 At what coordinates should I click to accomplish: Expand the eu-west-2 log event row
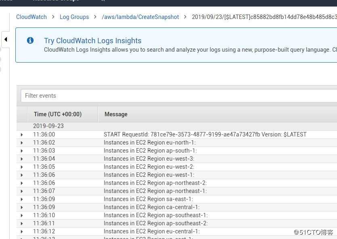[x=22, y=167]
